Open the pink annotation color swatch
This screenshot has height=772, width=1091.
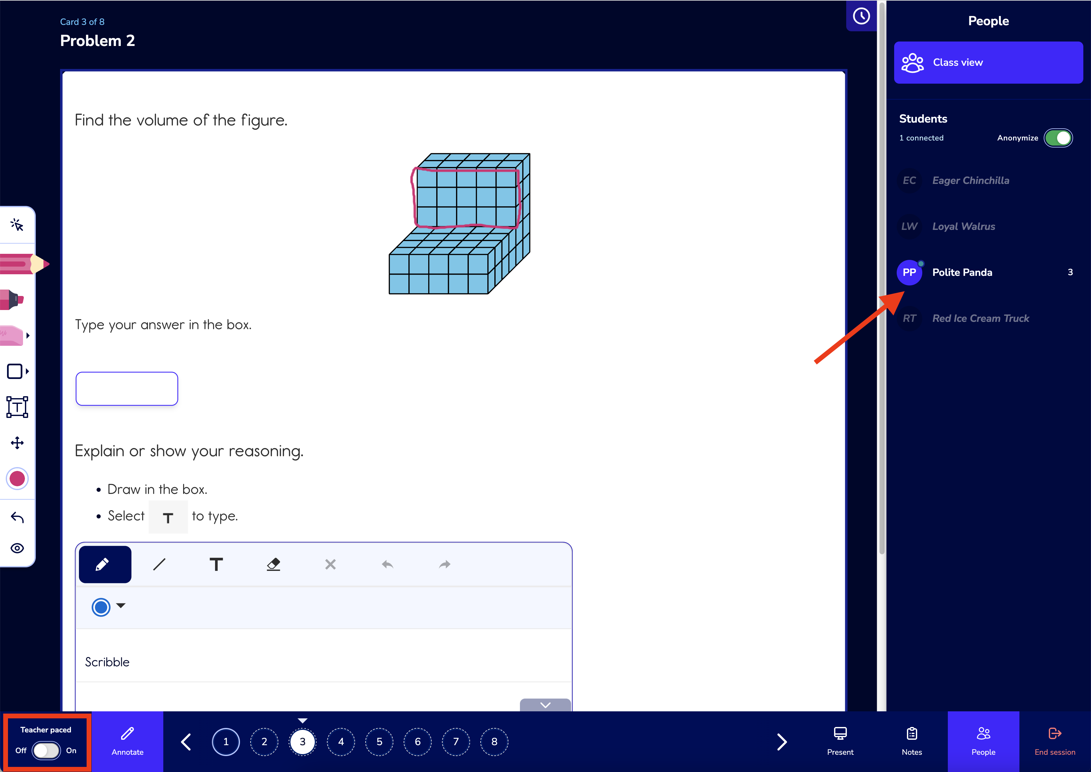(17, 479)
